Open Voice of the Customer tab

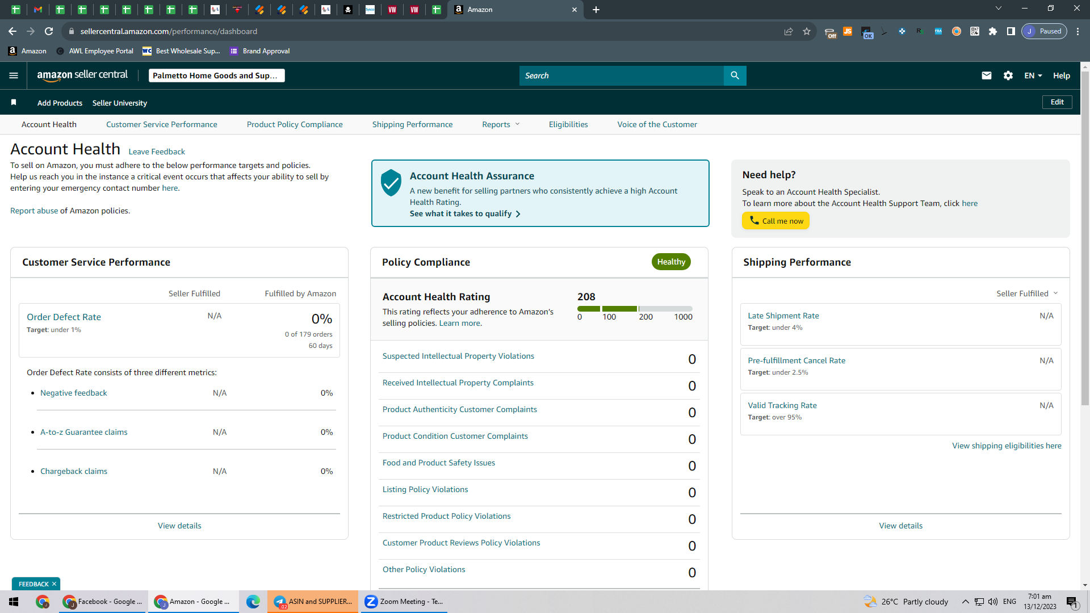click(x=657, y=124)
